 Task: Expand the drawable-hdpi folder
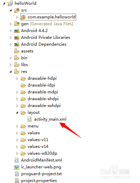tap(17, 78)
